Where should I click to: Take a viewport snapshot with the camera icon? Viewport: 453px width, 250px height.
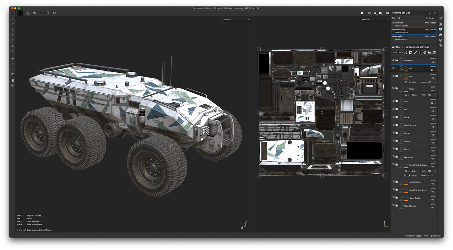387,13
